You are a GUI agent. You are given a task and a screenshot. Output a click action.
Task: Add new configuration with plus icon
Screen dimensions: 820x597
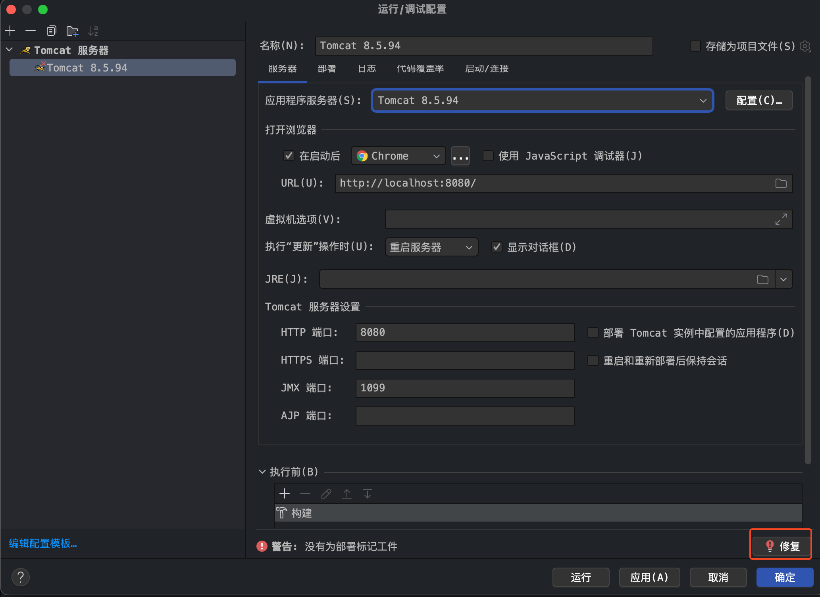10,31
